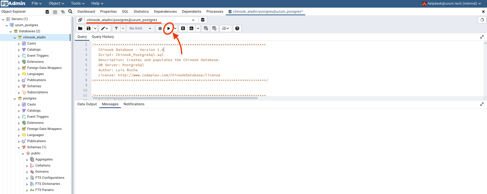Open the No limit rows dropdown

140,28
